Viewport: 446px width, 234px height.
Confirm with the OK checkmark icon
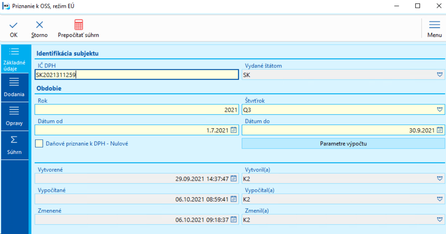[x=13, y=25]
